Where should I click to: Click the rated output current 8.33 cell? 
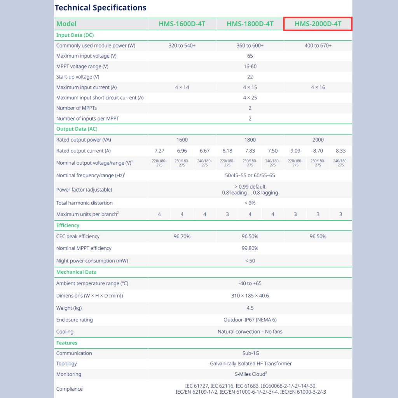point(340,151)
